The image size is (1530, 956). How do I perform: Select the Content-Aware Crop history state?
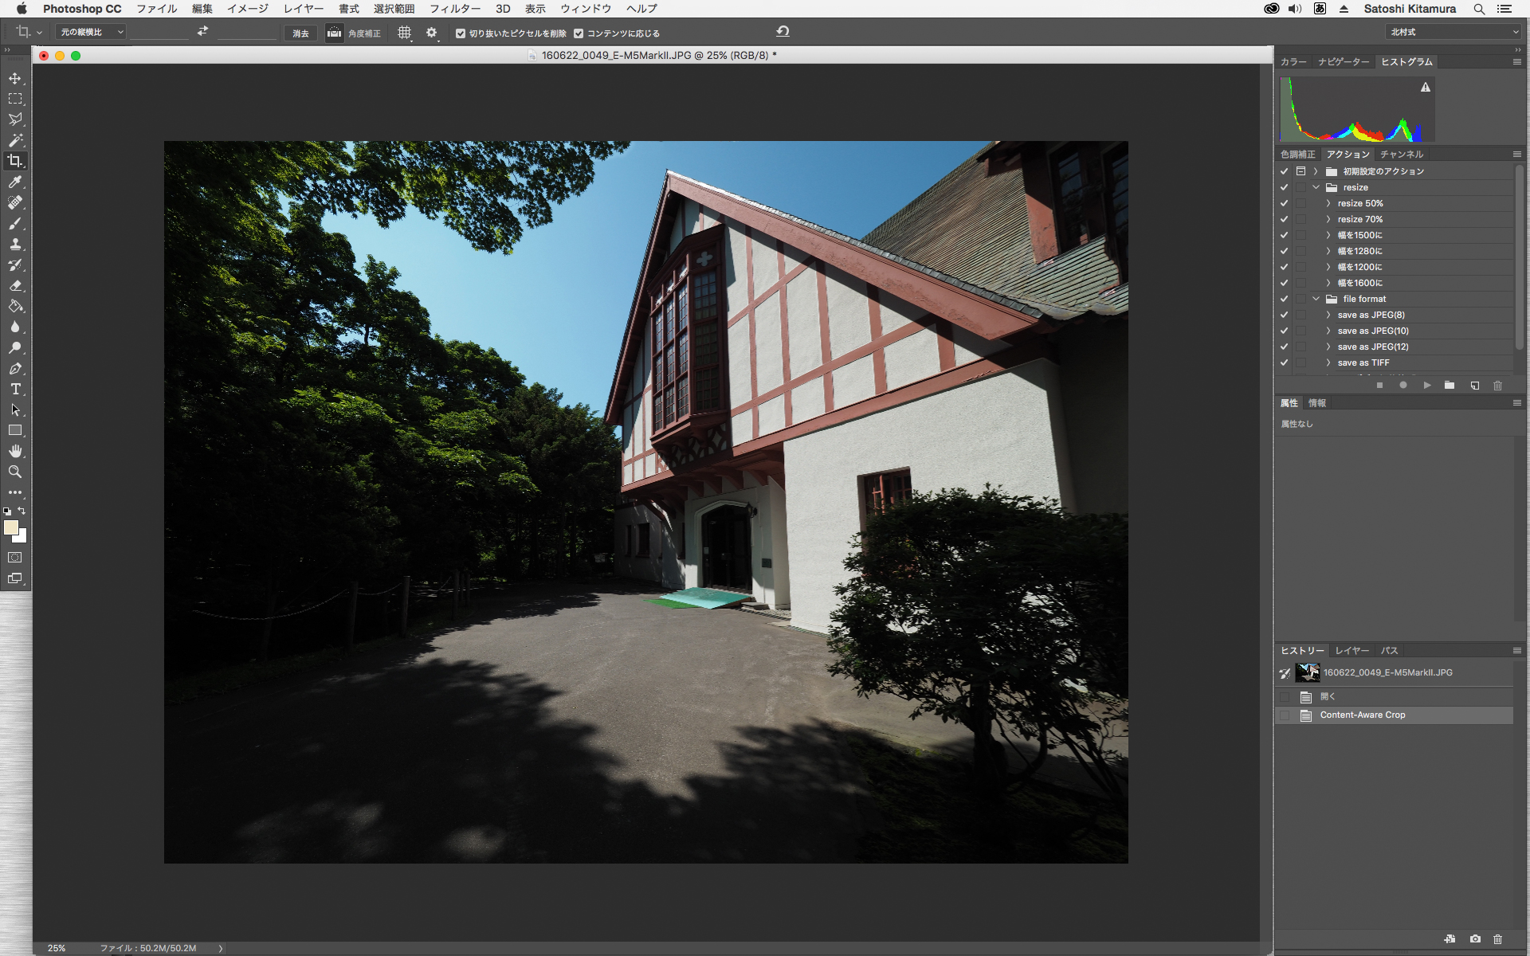[1362, 715]
